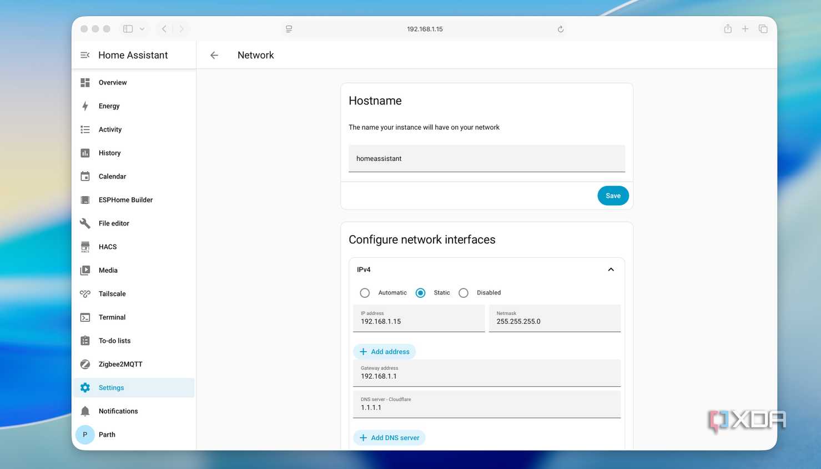Click the Terminal console icon

(85, 317)
